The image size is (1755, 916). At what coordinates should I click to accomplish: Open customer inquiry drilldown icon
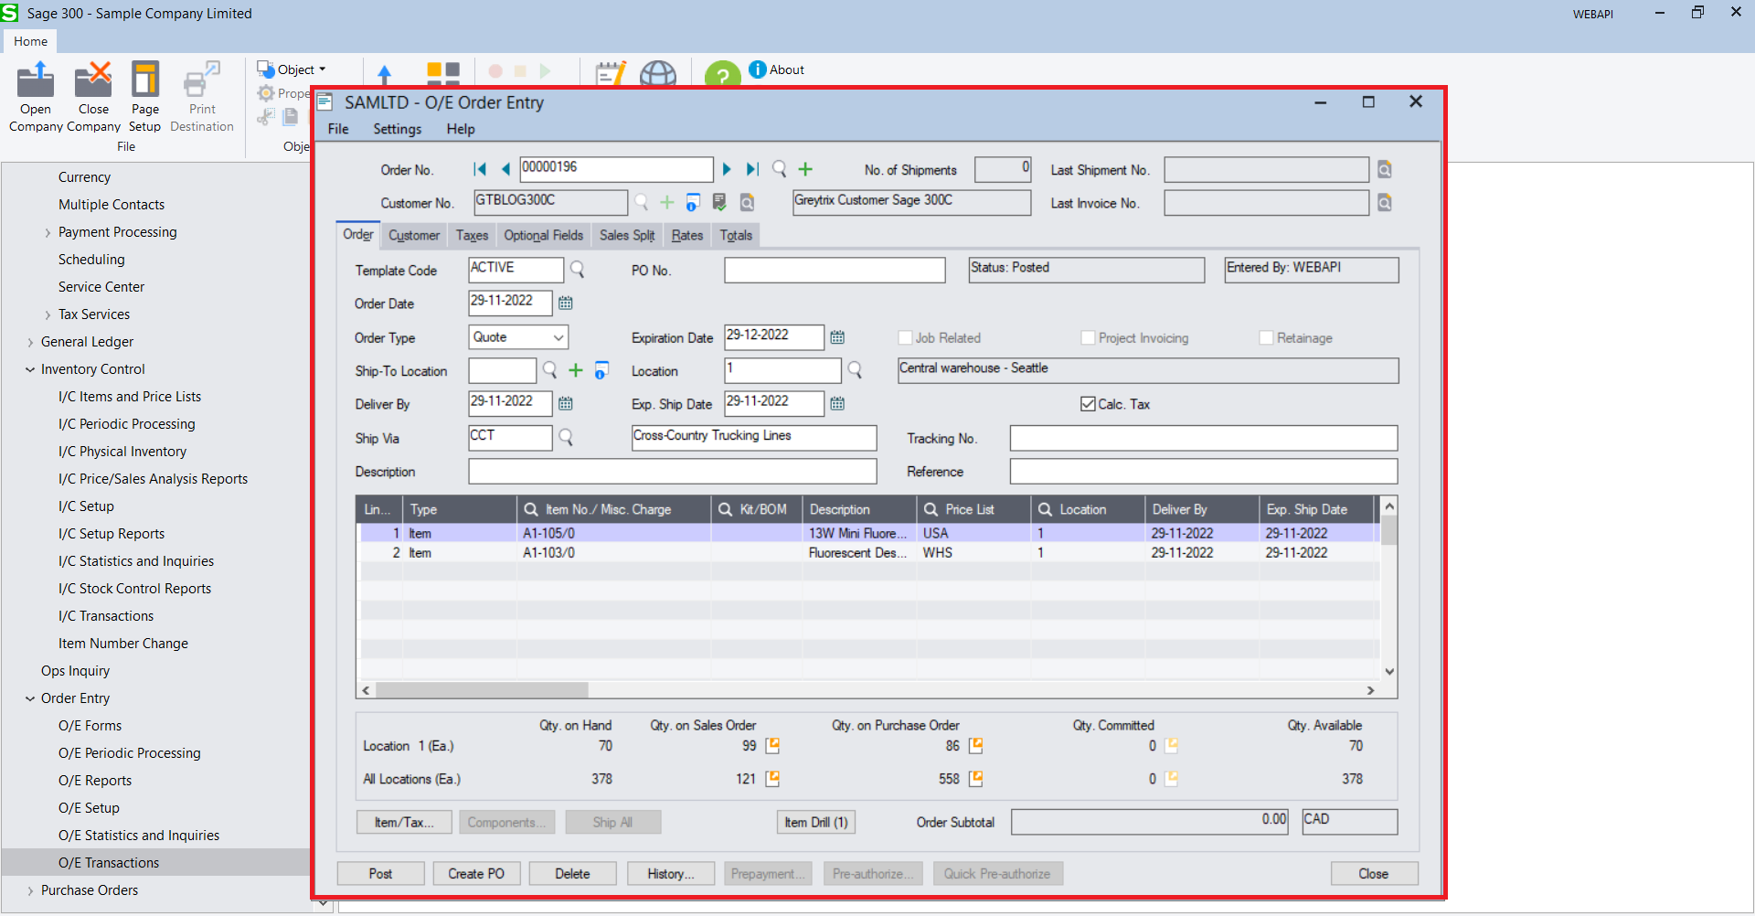pyautogui.click(x=747, y=202)
